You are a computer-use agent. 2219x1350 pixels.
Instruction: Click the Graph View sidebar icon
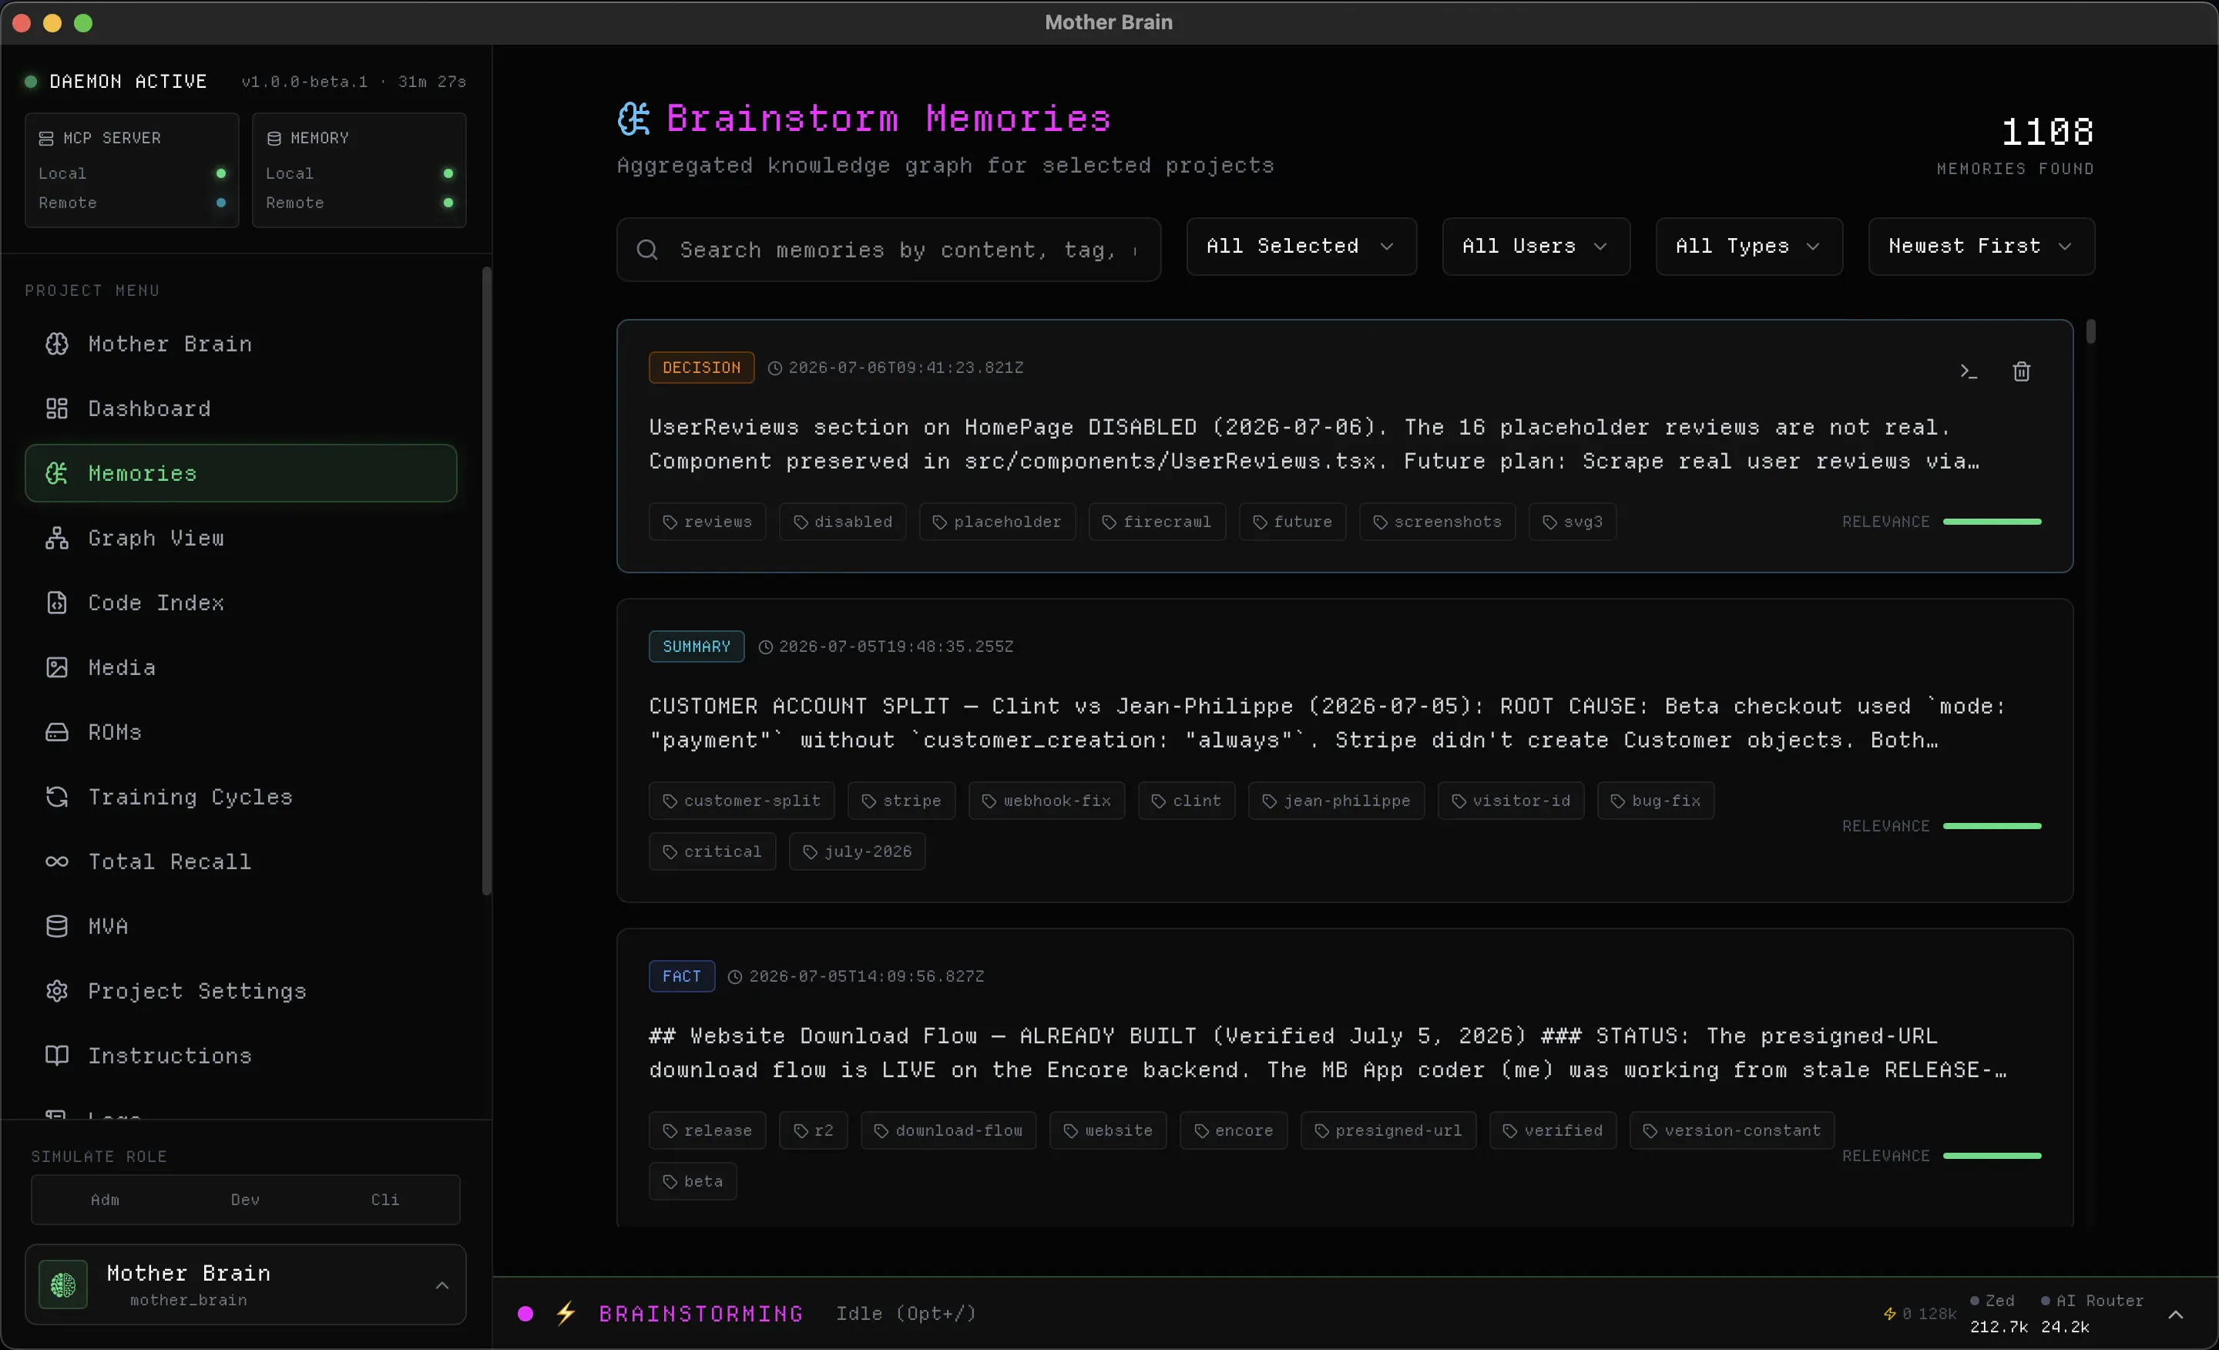57,538
